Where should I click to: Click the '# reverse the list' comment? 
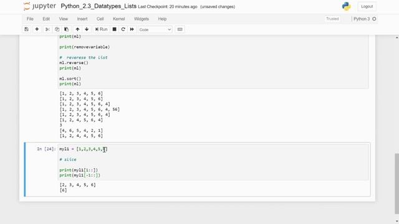(x=84, y=57)
